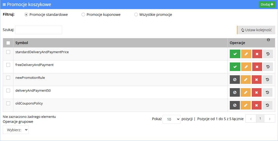Click the info icon above the Operacje column
The width and height of the screenshot is (278, 141).
(x=268, y=40)
